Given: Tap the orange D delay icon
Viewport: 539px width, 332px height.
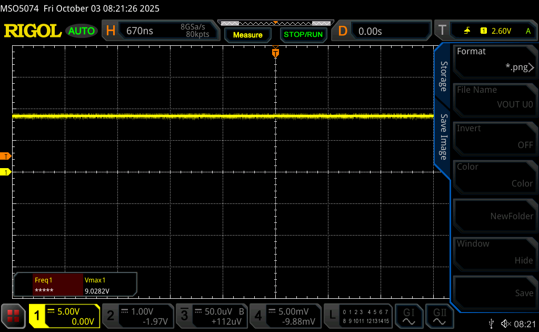Looking at the screenshot, I should (x=343, y=31).
